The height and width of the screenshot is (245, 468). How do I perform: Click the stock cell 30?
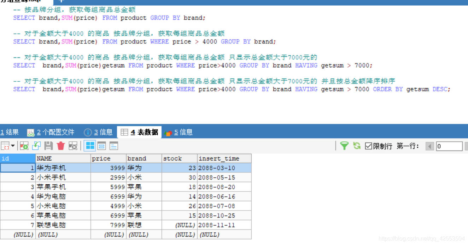(x=180, y=178)
